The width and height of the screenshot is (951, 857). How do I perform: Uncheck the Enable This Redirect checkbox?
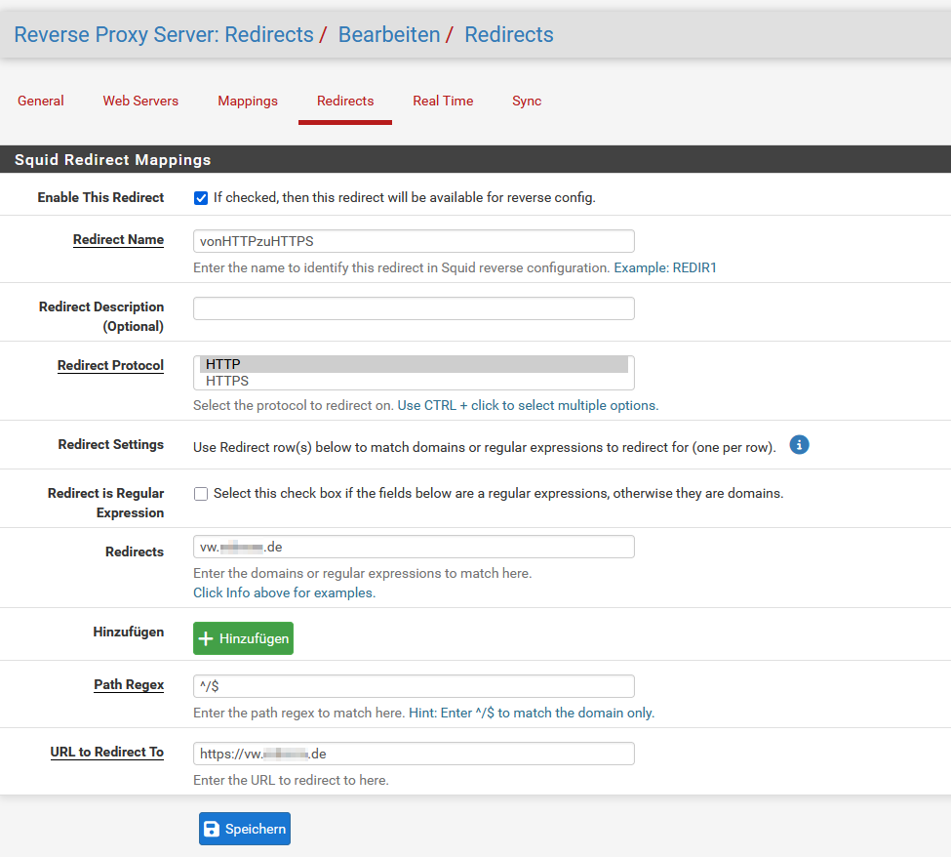[201, 198]
